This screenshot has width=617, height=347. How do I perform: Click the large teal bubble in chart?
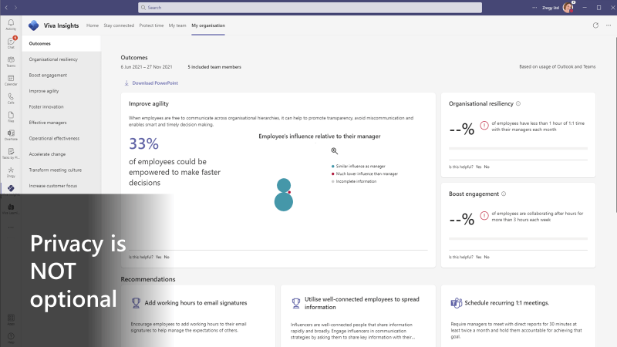click(284, 201)
